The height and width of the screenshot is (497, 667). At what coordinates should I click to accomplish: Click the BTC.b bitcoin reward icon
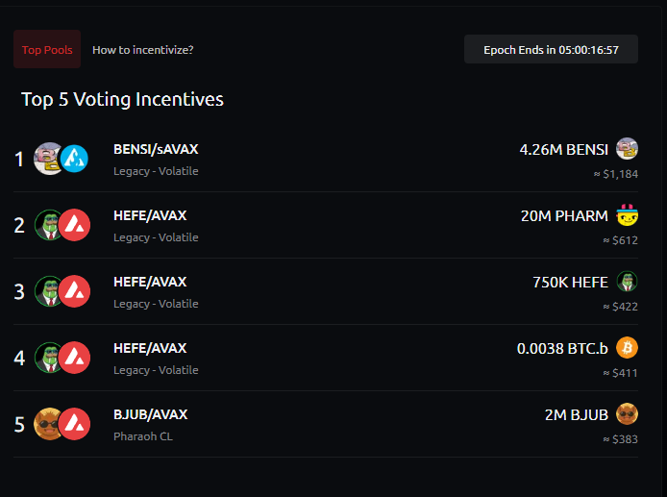(x=627, y=348)
